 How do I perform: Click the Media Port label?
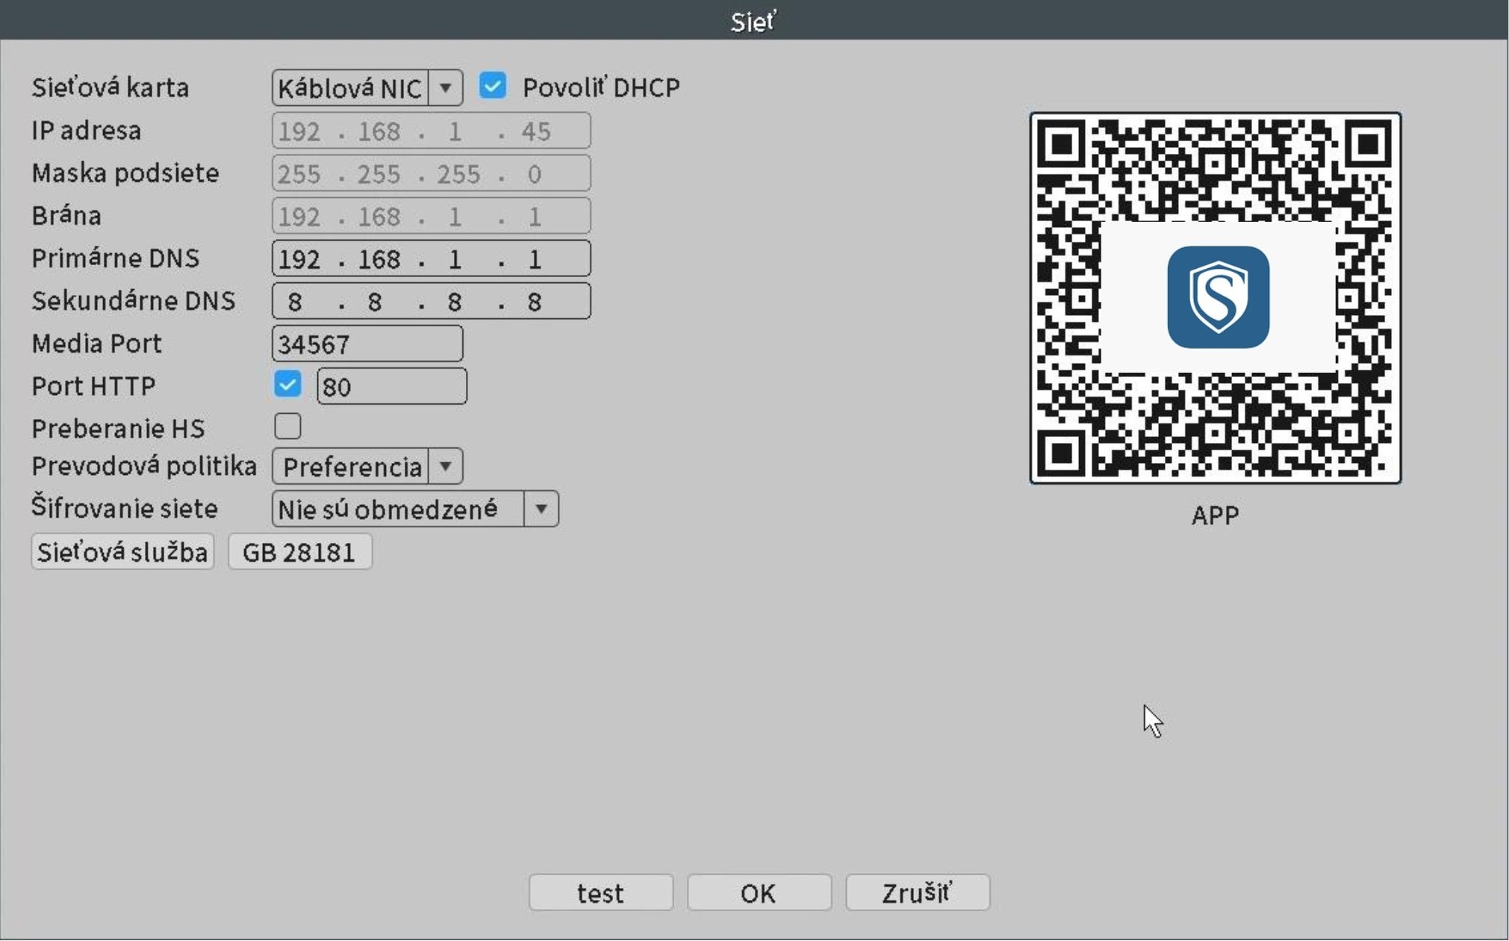tap(96, 344)
